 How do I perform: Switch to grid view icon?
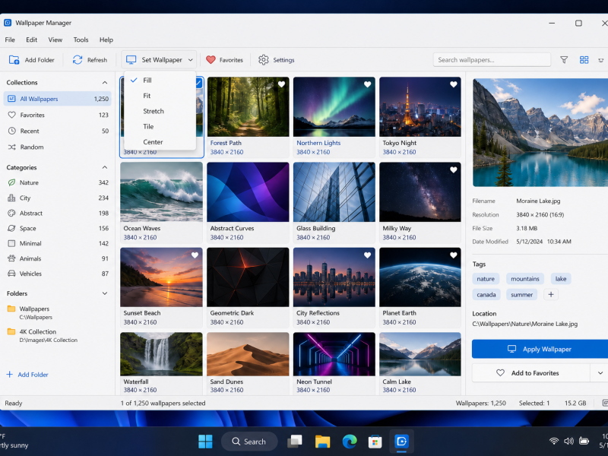pos(584,60)
